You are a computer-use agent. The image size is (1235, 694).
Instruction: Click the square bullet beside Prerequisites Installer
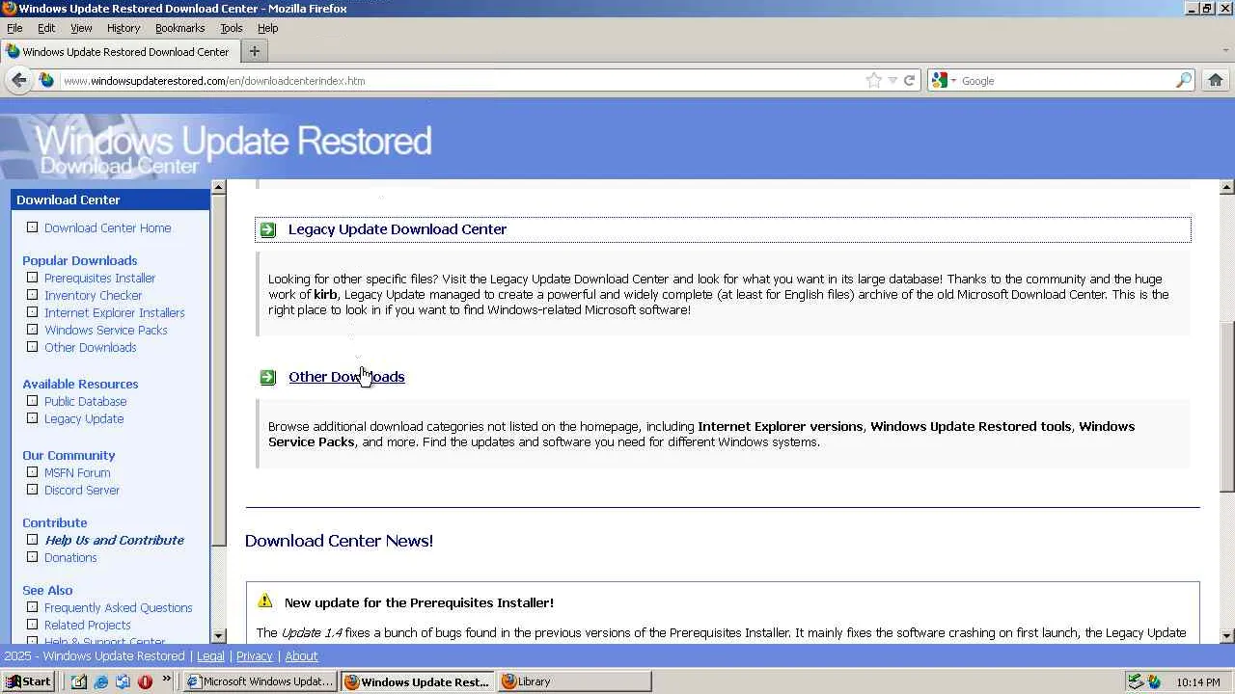tap(33, 278)
